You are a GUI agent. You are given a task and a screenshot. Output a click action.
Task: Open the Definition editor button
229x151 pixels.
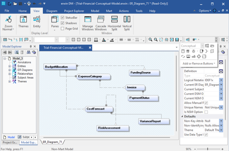click(x=221, y=71)
